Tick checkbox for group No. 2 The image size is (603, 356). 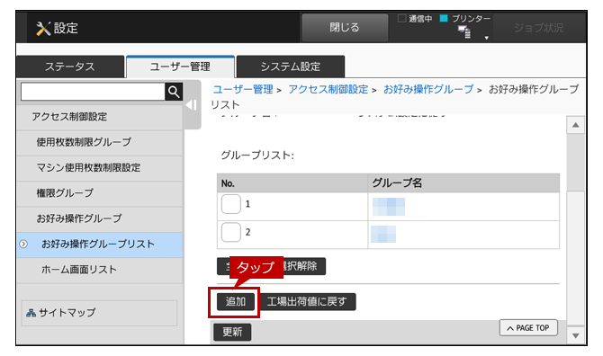230,232
